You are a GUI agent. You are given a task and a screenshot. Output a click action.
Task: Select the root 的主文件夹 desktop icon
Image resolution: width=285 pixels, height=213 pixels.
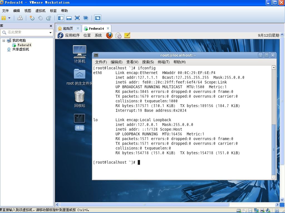point(79,77)
